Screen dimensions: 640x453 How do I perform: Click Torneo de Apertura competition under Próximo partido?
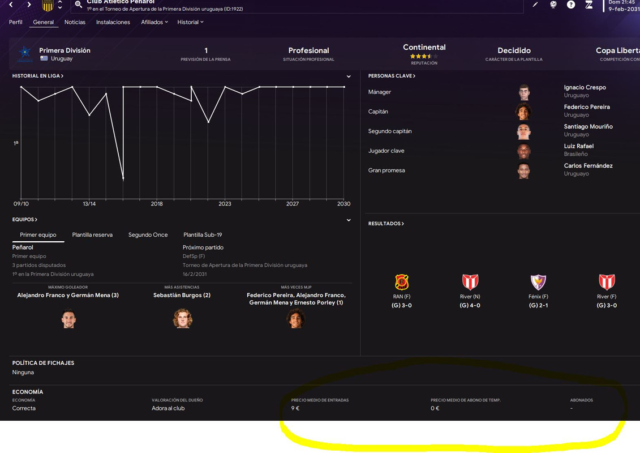[x=245, y=266]
